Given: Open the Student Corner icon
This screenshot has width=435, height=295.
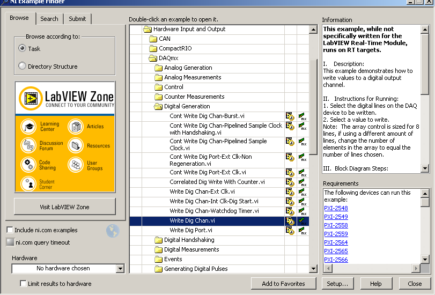Looking at the screenshot, I should pyautogui.click(x=28, y=184).
